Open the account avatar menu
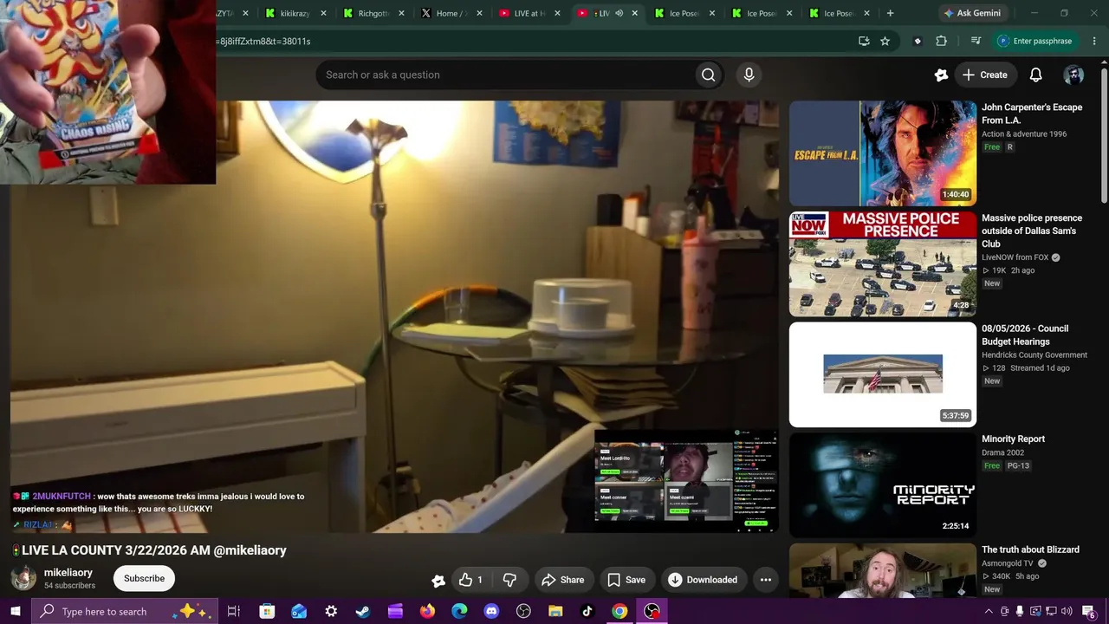 [x=1073, y=75]
